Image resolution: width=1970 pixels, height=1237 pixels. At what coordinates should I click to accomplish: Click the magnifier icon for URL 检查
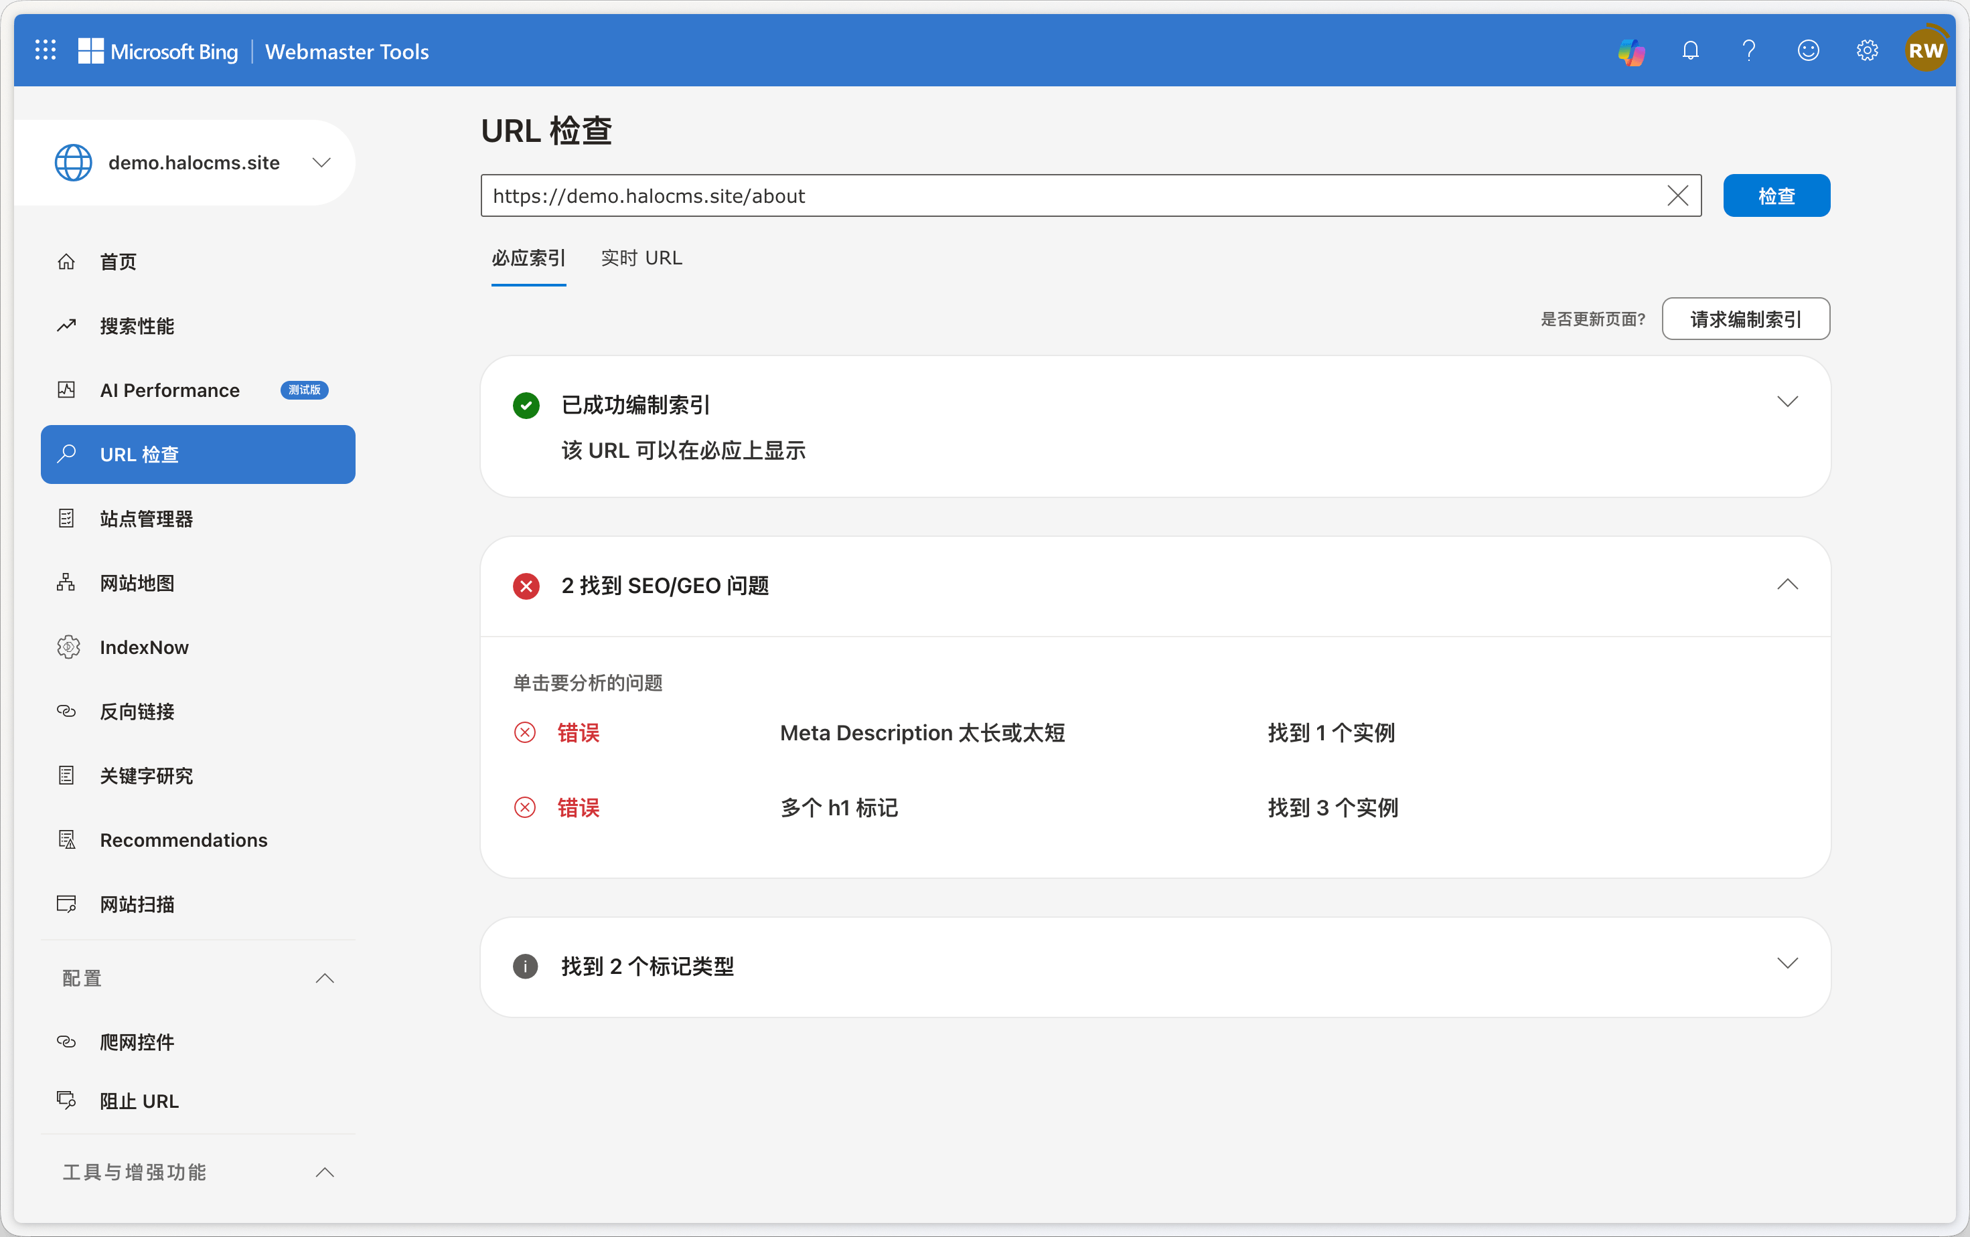(66, 454)
